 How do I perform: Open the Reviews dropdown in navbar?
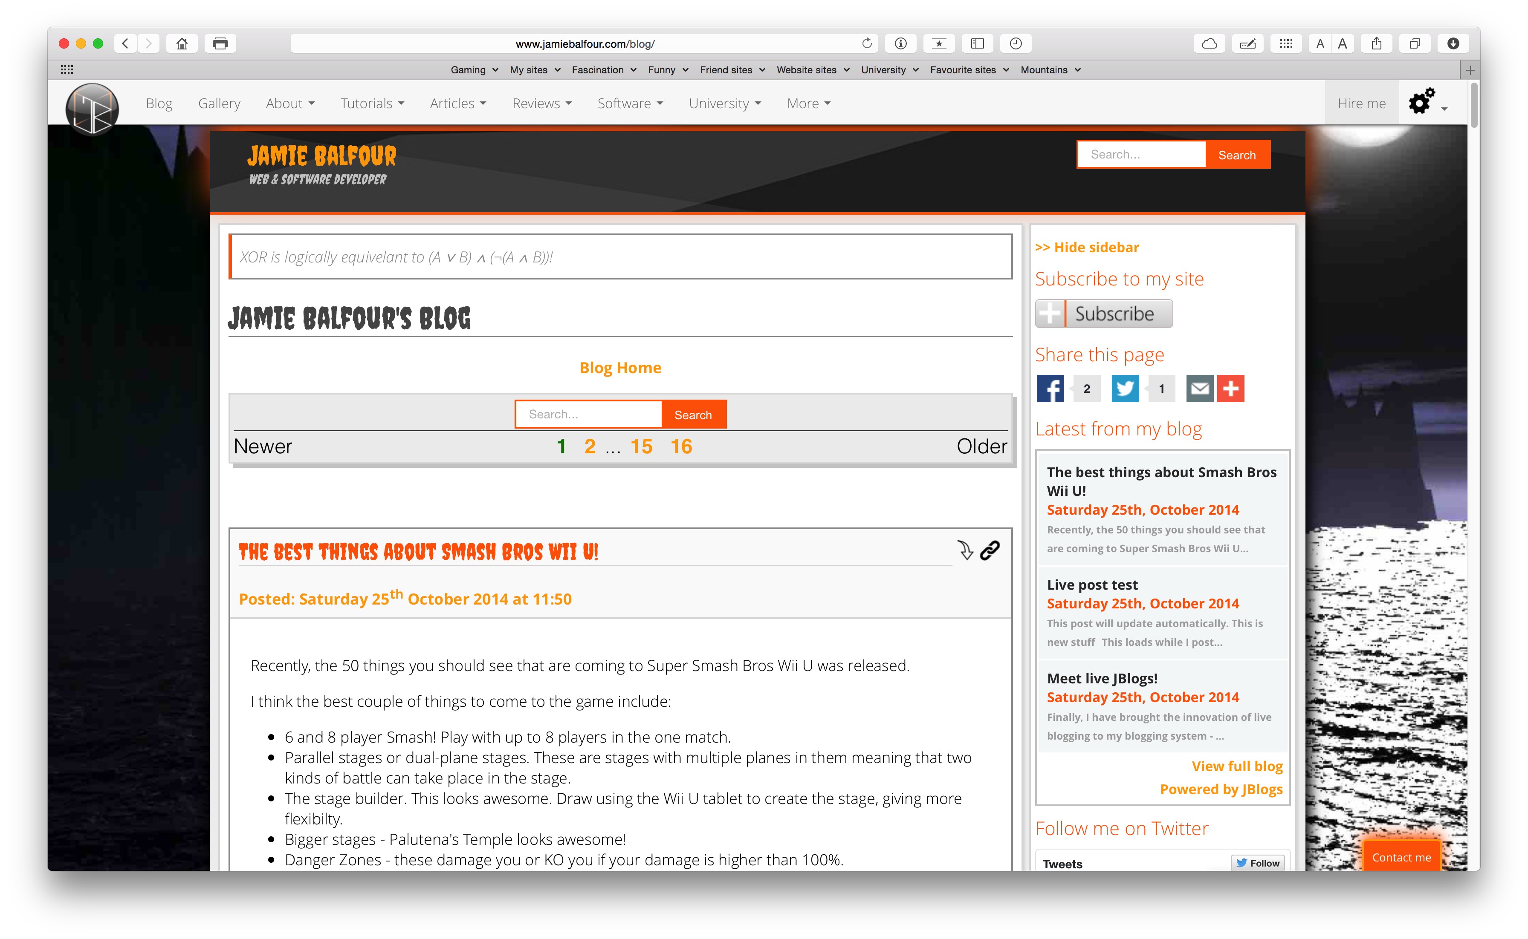coord(541,104)
